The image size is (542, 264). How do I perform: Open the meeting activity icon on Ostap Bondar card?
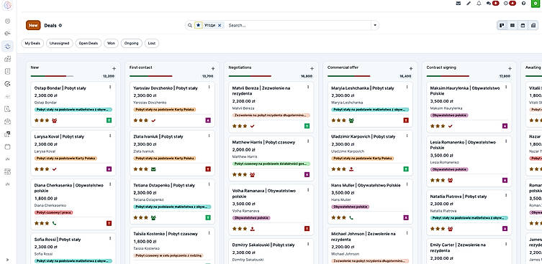(x=54, y=121)
